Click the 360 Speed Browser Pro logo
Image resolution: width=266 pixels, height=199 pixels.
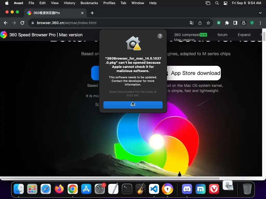point(4,35)
